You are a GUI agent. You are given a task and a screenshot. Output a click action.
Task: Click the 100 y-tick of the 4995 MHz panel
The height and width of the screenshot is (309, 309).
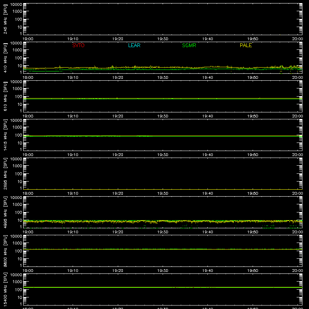[x=19, y=212]
